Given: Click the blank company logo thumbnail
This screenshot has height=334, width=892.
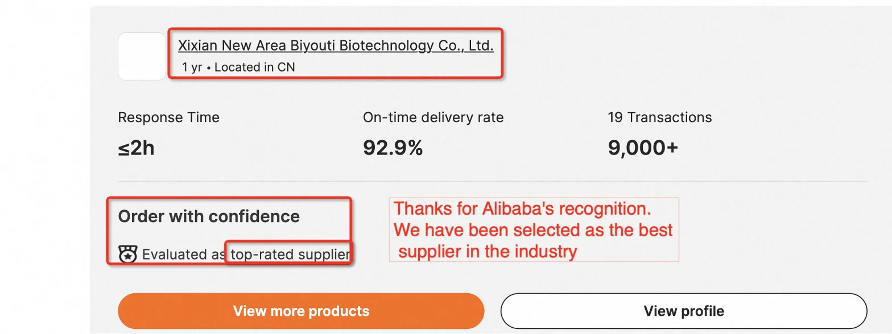Looking at the screenshot, I should point(142,56).
